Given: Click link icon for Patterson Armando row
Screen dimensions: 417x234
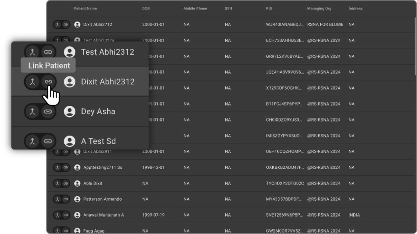Looking at the screenshot, I should [x=66, y=199].
